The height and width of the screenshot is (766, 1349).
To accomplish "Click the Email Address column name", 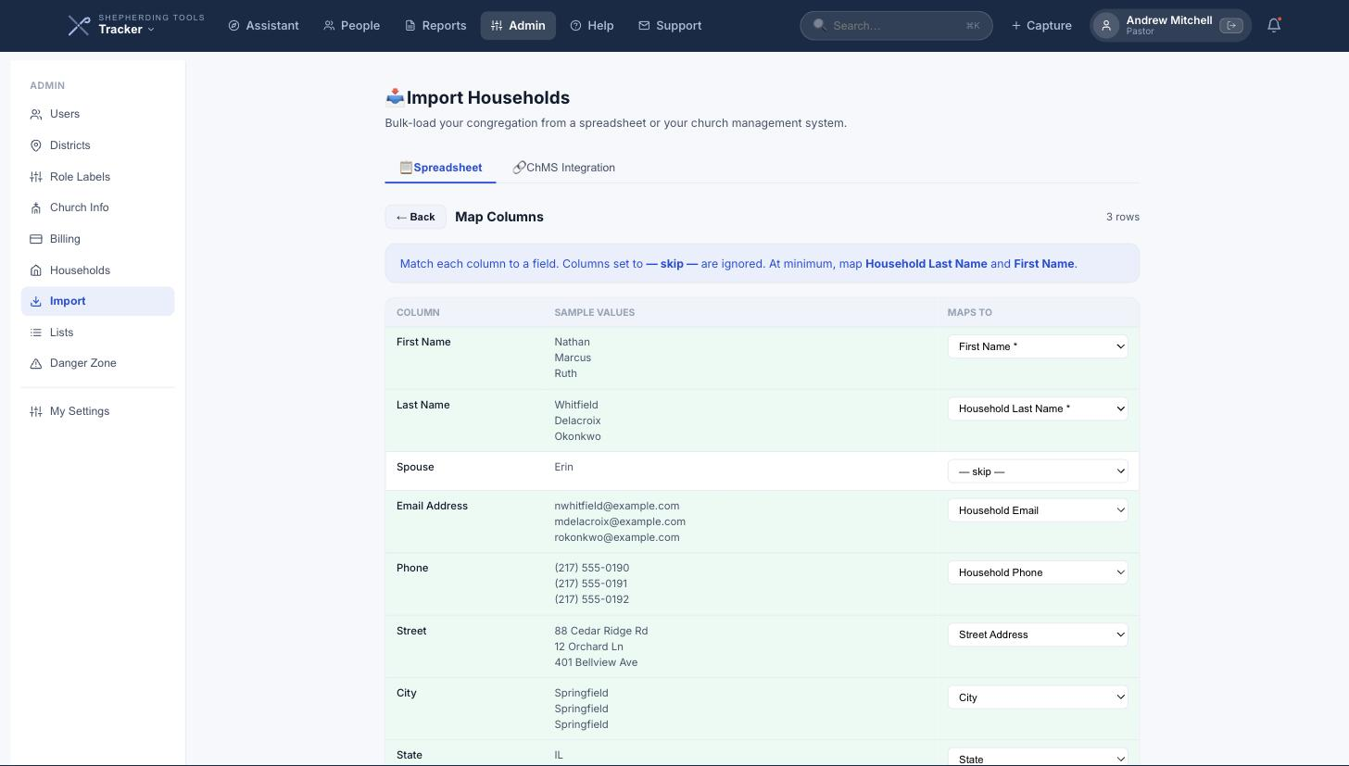I will pos(432,506).
